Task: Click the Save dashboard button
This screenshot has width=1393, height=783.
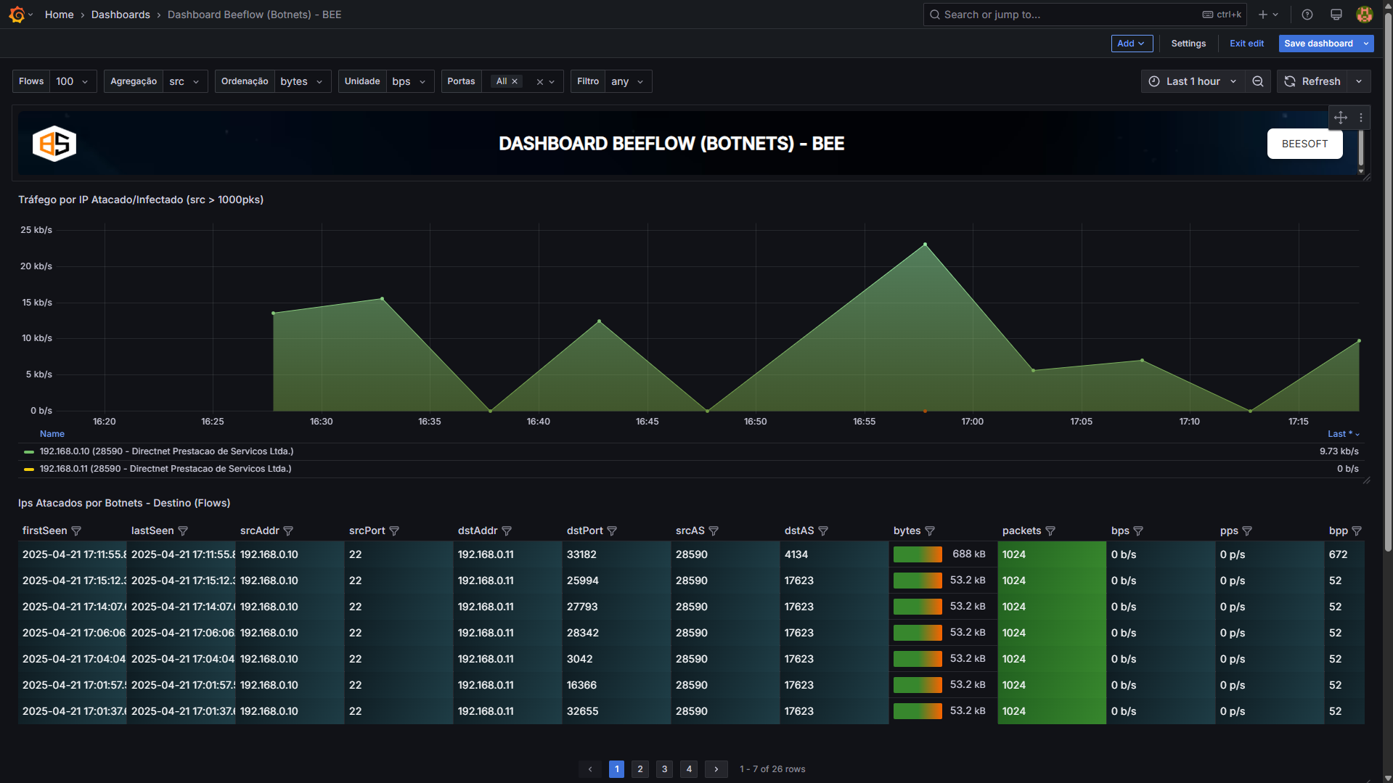Action: point(1318,44)
